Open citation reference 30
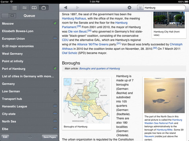The width and height of the screenshot is (189, 141). [89, 31]
